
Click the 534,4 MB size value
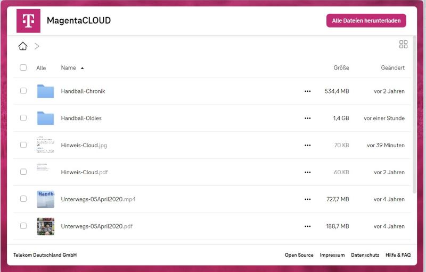coord(337,91)
